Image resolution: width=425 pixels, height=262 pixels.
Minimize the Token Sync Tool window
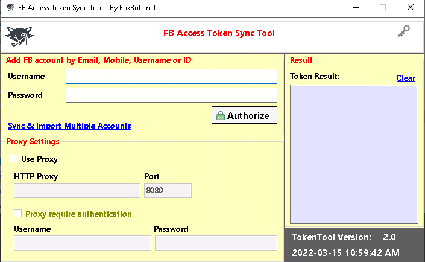(x=356, y=8)
